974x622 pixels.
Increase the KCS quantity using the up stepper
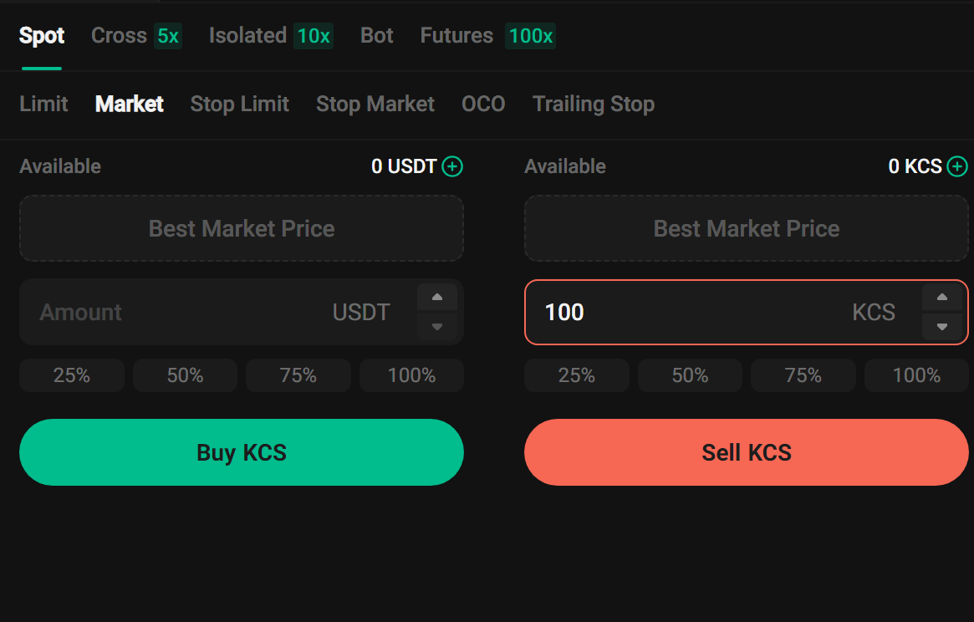coord(941,297)
